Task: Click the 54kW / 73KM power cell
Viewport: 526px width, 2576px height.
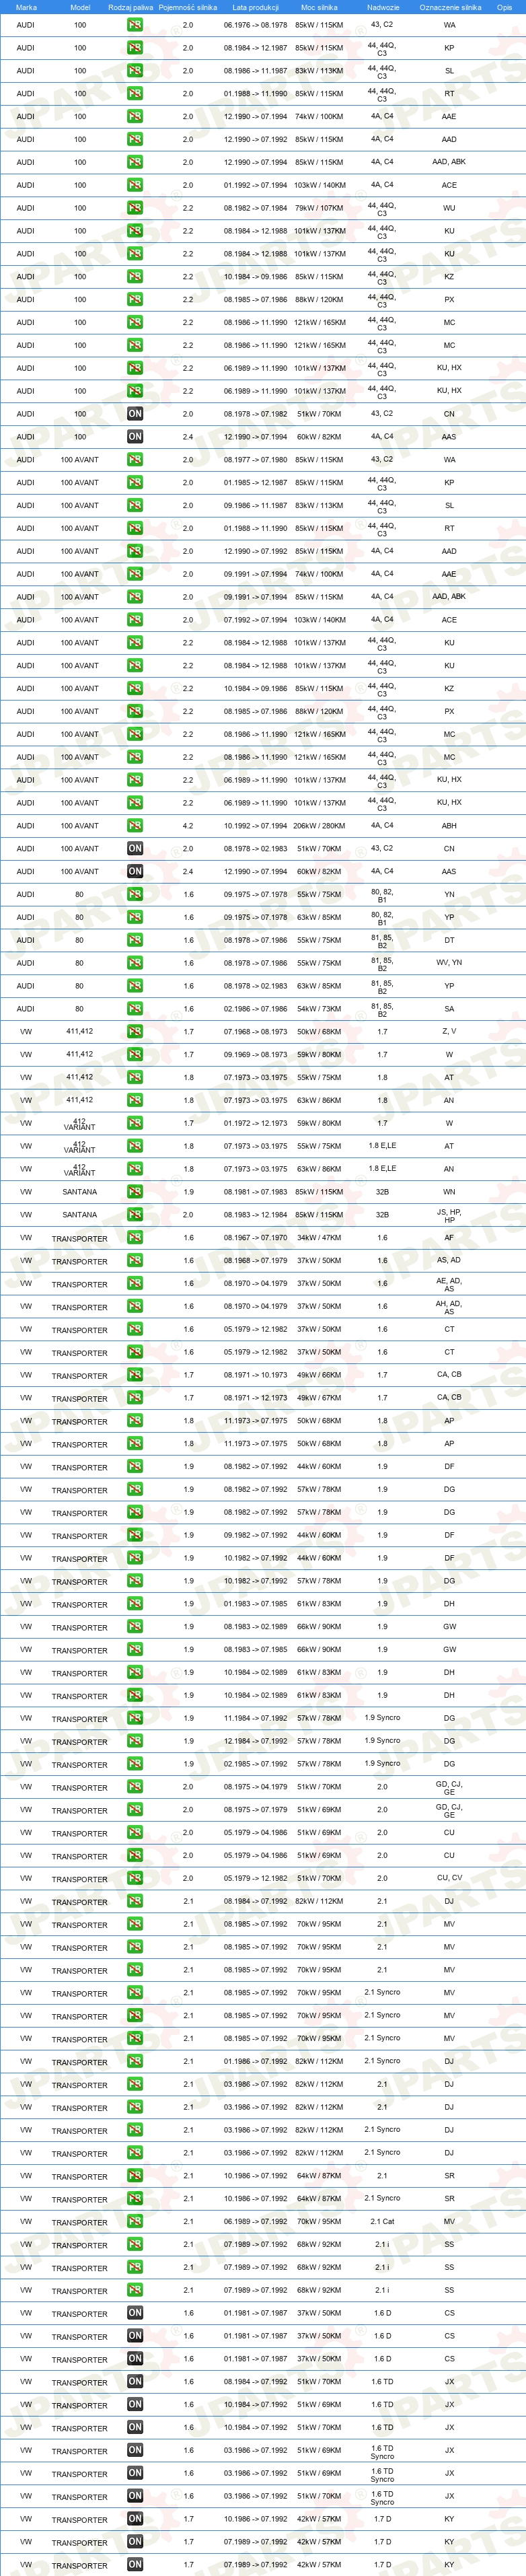Action: (x=319, y=1009)
